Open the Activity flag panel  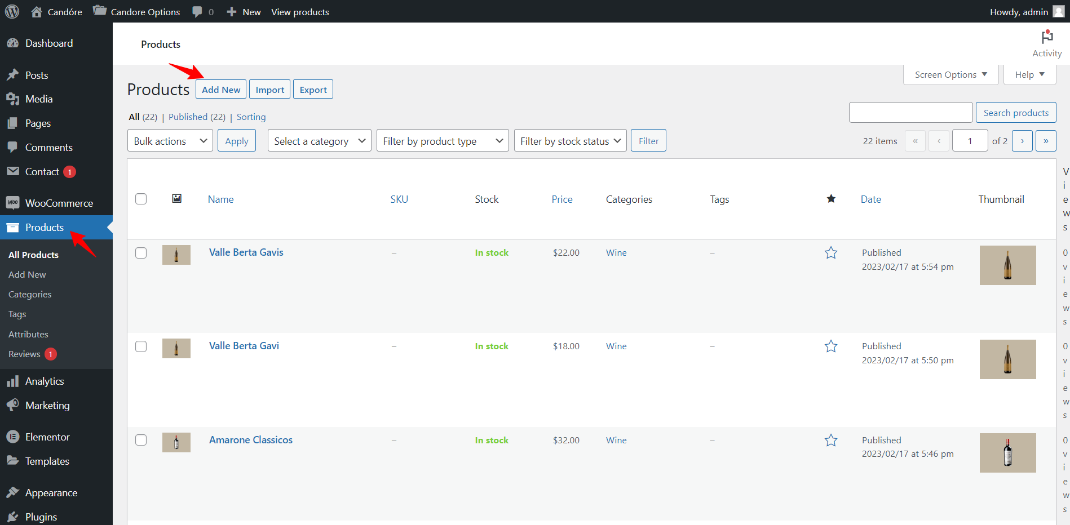coord(1047,43)
